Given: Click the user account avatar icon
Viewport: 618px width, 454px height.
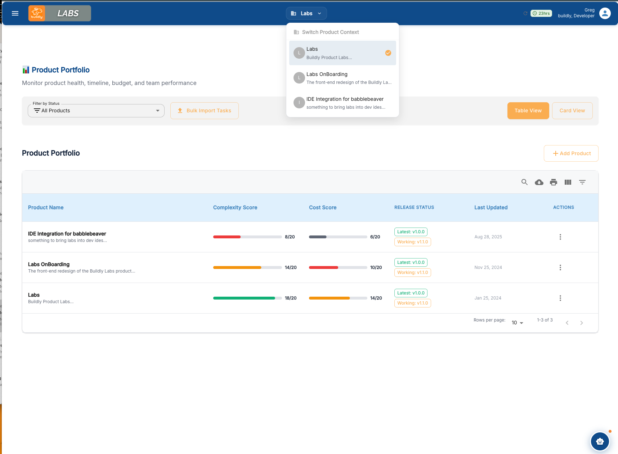Looking at the screenshot, I should pyautogui.click(x=605, y=13).
